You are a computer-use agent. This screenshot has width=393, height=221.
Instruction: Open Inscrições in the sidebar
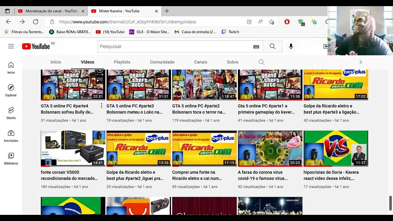point(11,136)
